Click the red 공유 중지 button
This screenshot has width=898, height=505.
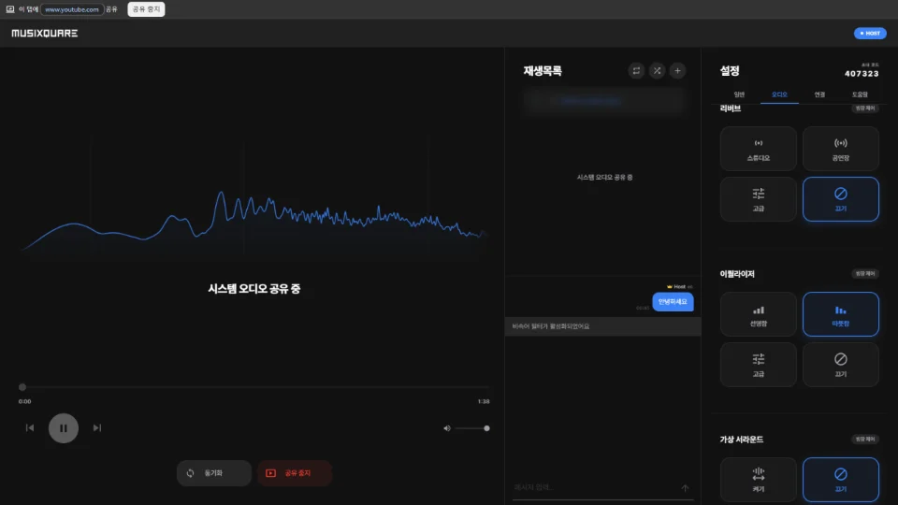(x=294, y=473)
